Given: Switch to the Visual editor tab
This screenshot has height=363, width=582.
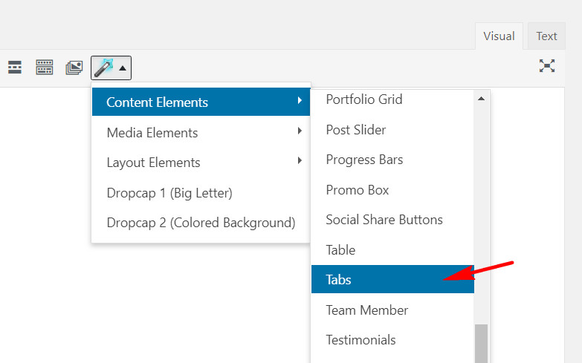Looking at the screenshot, I should (499, 36).
